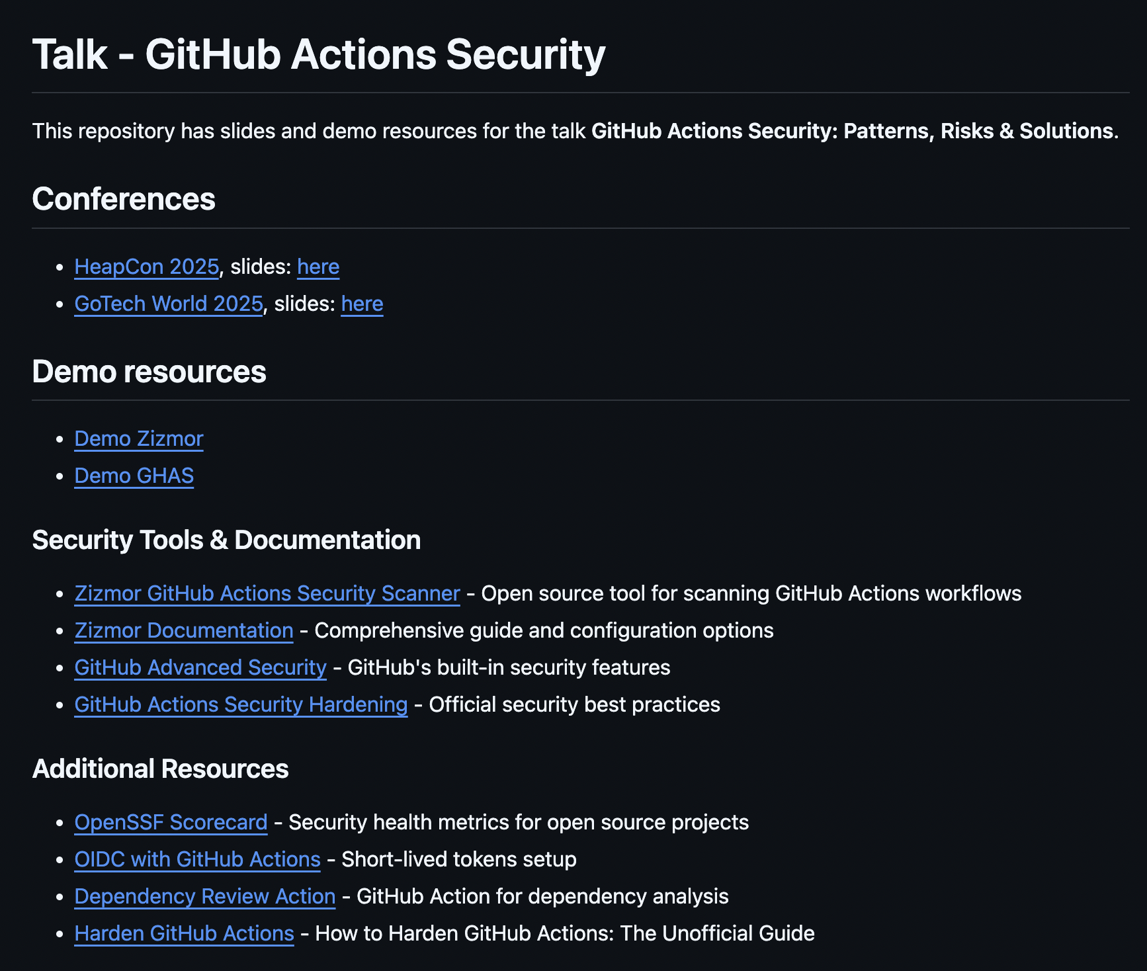Click the Talk - GitHub Actions Security title

[x=319, y=55]
